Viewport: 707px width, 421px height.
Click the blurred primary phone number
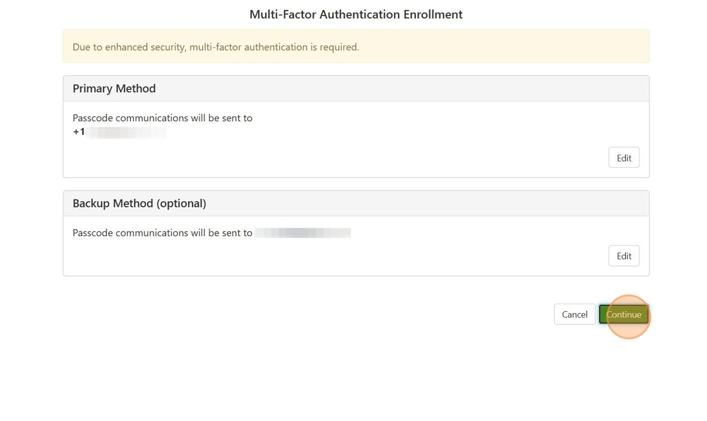coord(126,132)
